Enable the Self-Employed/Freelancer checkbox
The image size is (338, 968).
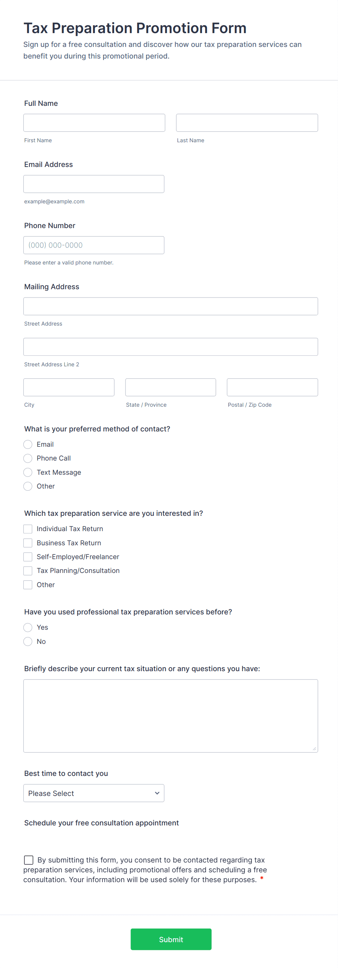tap(28, 557)
